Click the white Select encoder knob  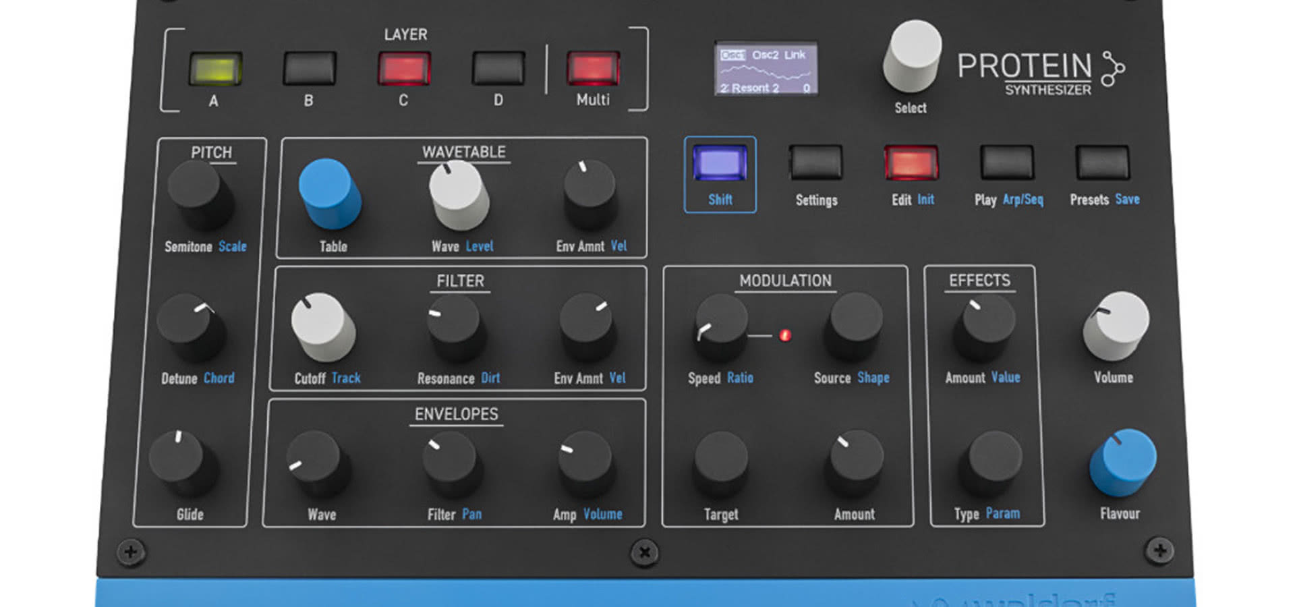pos(913,55)
